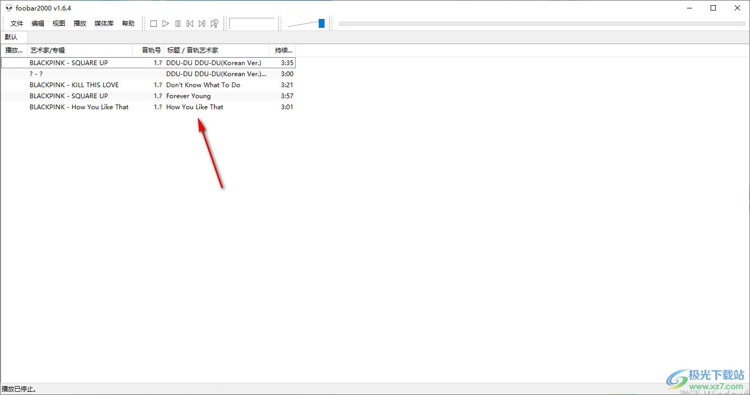Sort by 播放 column header
This screenshot has width=750, height=395.
point(14,50)
